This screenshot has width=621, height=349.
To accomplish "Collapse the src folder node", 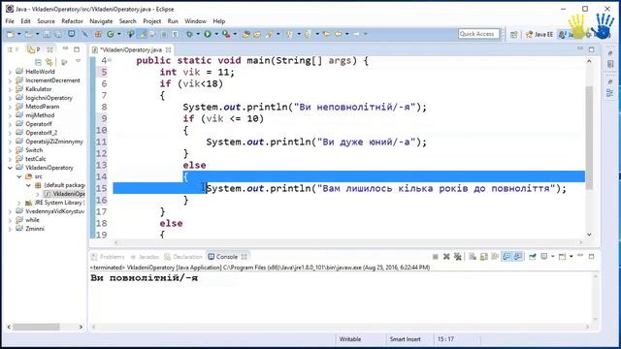I will tap(19, 176).
